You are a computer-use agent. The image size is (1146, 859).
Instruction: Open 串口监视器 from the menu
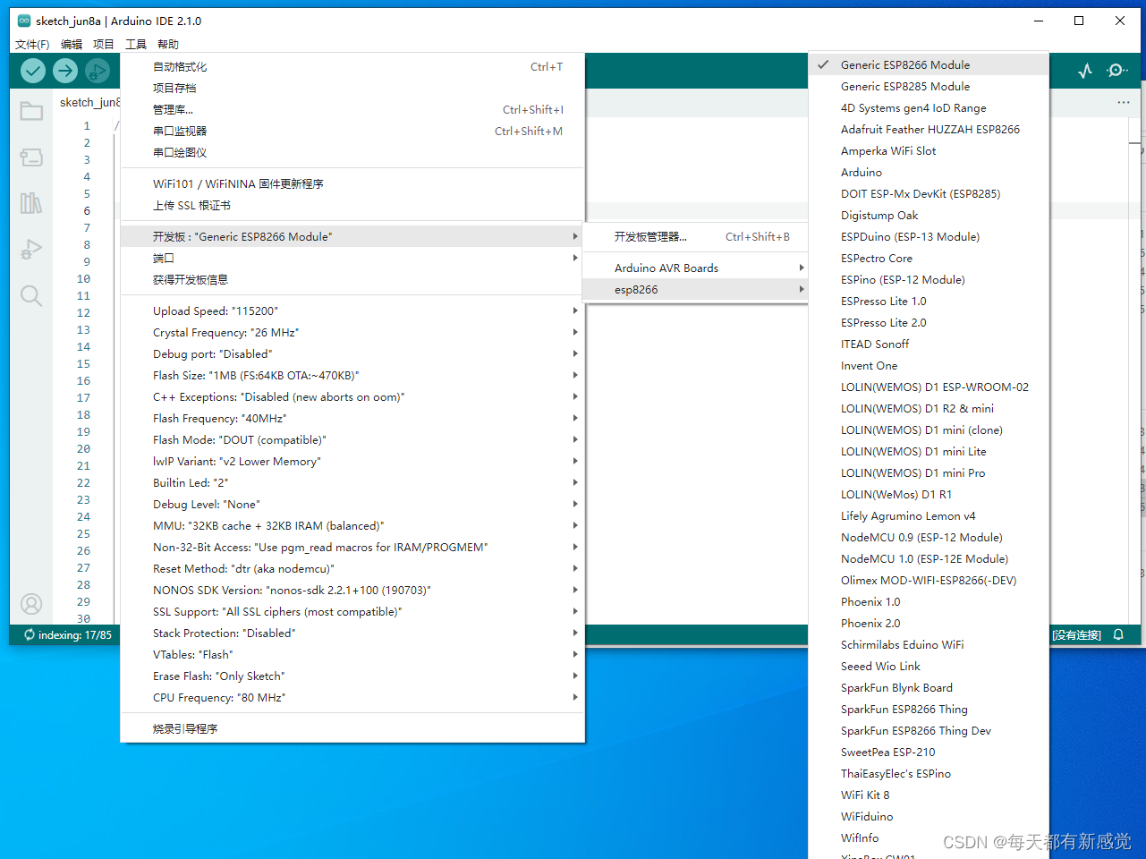[352, 131]
